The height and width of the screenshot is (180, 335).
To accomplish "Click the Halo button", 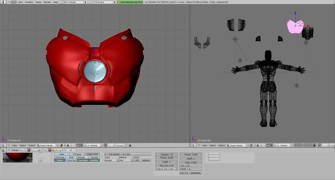I will 61,154.
